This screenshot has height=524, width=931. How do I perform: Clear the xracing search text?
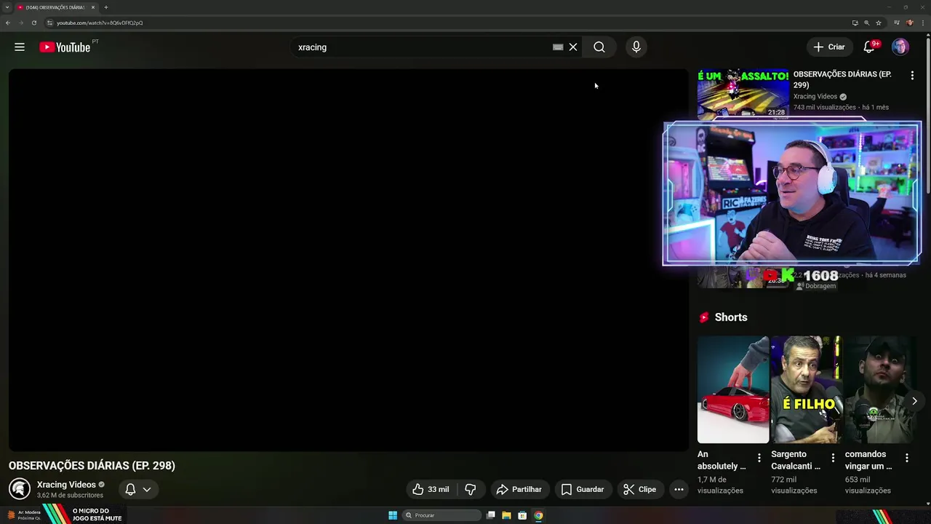(x=573, y=47)
